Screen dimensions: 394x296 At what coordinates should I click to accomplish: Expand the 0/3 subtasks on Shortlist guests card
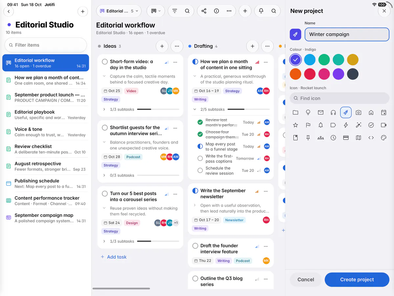click(x=104, y=175)
